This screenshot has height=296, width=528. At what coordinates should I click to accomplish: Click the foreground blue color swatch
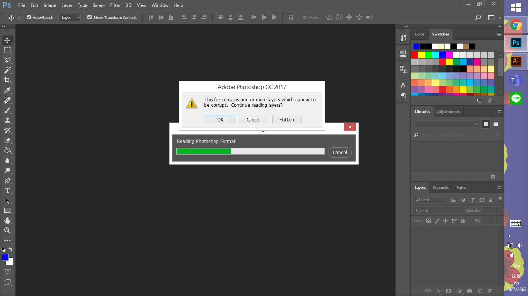click(x=5, y=257)
